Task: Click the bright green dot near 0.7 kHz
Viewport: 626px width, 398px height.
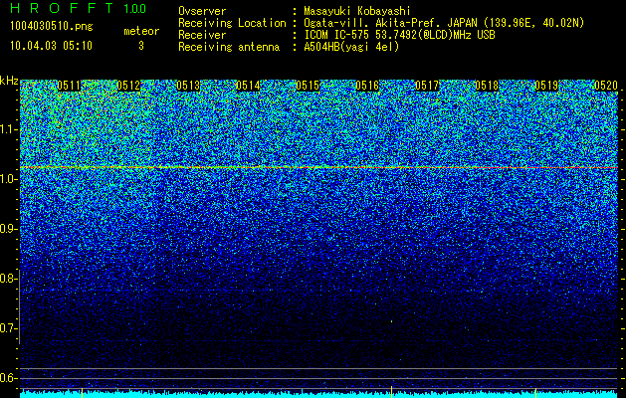Action: coord(391,321)
